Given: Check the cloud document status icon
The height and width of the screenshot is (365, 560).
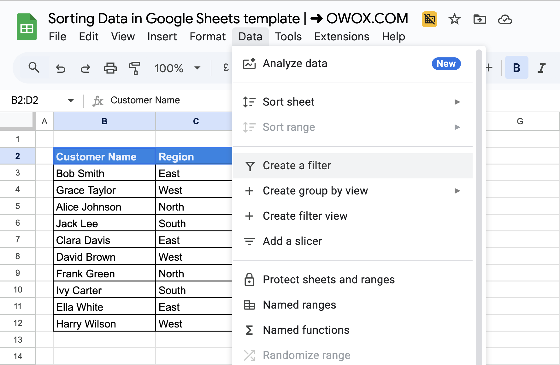Looking at the screenshot, I should click(x=505, y=19).
